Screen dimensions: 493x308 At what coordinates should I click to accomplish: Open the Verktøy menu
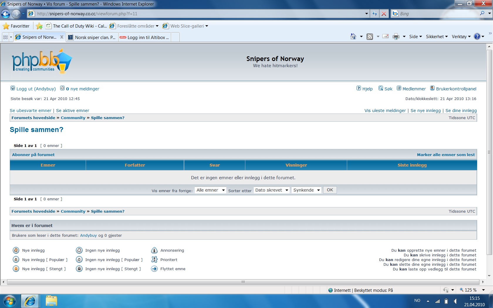[x=461, y=36]
